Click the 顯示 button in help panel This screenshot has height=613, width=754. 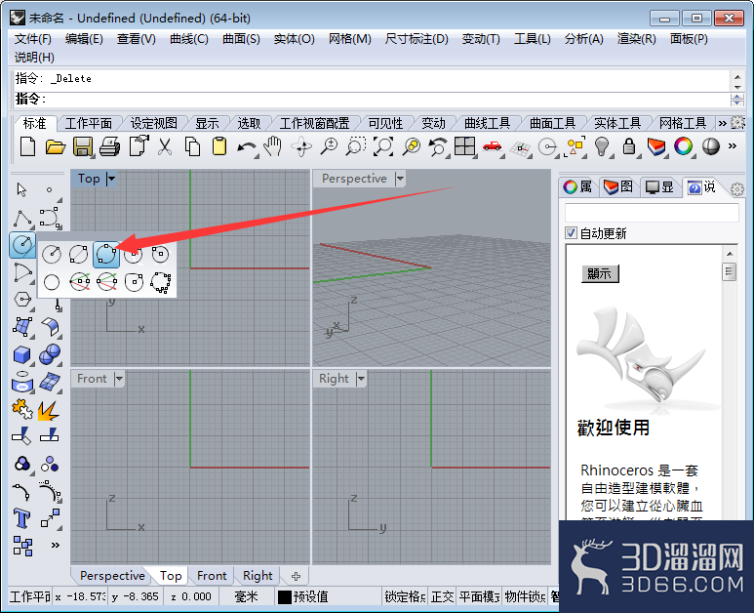pos(600,273)
